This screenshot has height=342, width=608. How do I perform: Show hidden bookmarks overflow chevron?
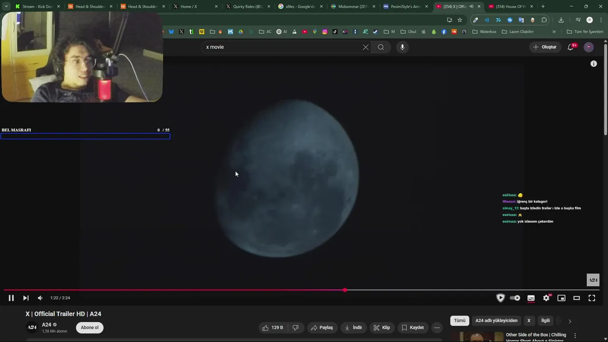(x=554, y=32)
